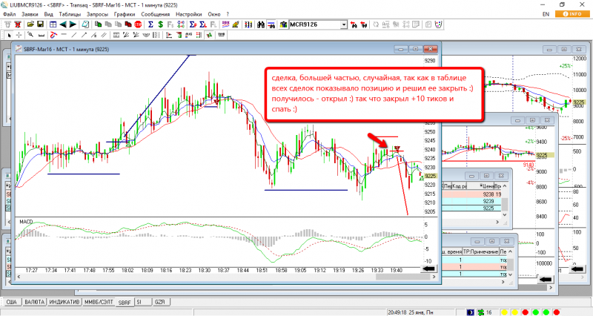Select the vertical time zones tool
593x316 pixels.
156,35
